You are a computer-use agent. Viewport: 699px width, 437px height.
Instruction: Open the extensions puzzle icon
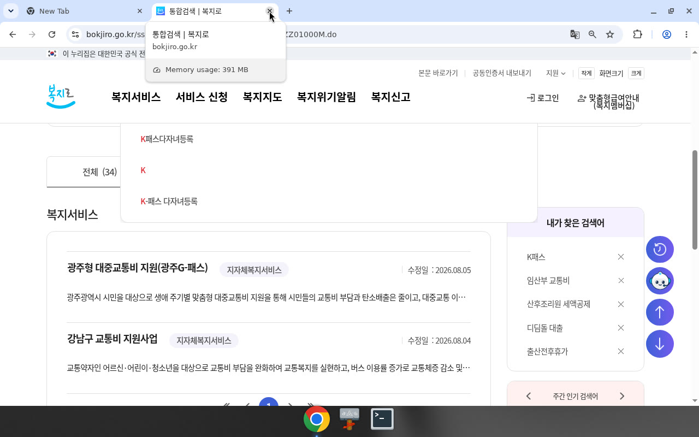pyautogui.click(x=637, y=34)
